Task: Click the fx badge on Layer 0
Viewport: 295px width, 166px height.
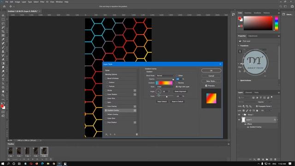Action: [x=275, y=120]
